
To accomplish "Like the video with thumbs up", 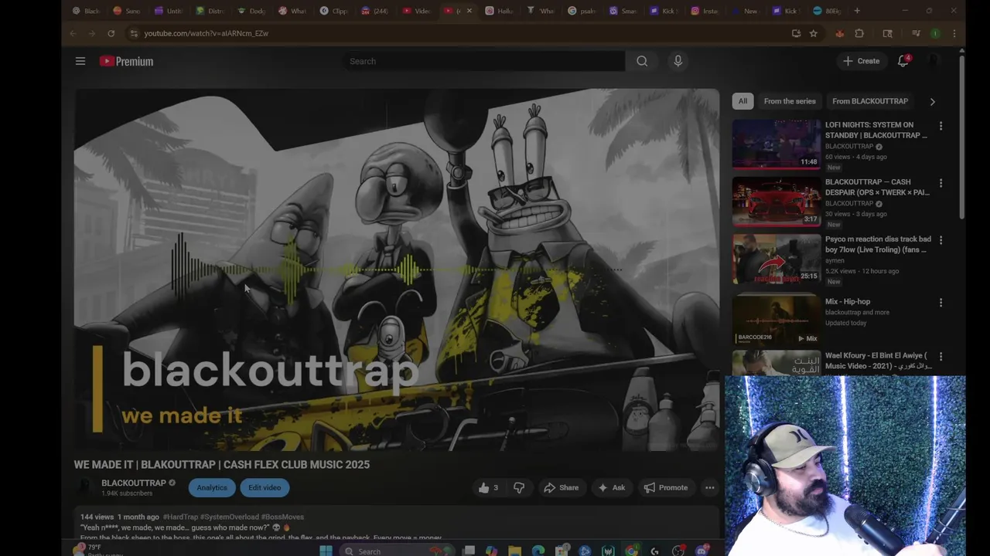I will tap(488, 487).
